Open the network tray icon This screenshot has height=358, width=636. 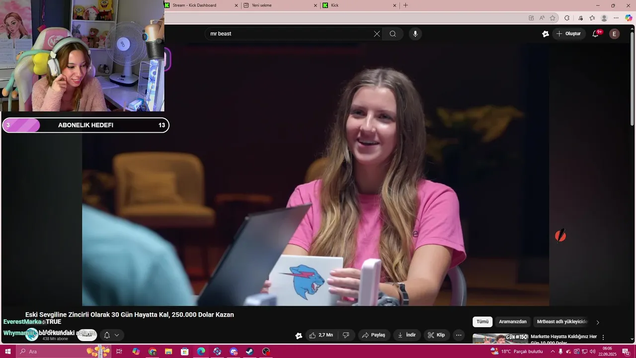(x=585, y=352)
